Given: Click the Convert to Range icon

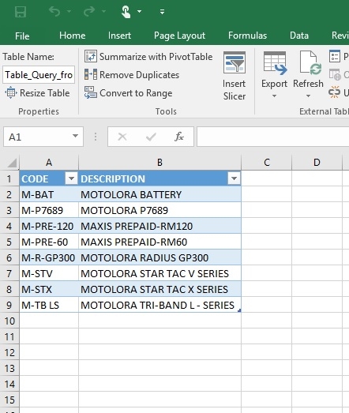Looking at the screenshot, I should click(91, 92).
